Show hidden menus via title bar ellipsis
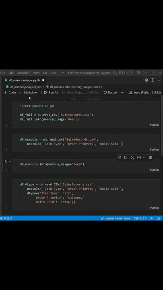163x290 pixels. pyautogui.click(x=62, y=72)
